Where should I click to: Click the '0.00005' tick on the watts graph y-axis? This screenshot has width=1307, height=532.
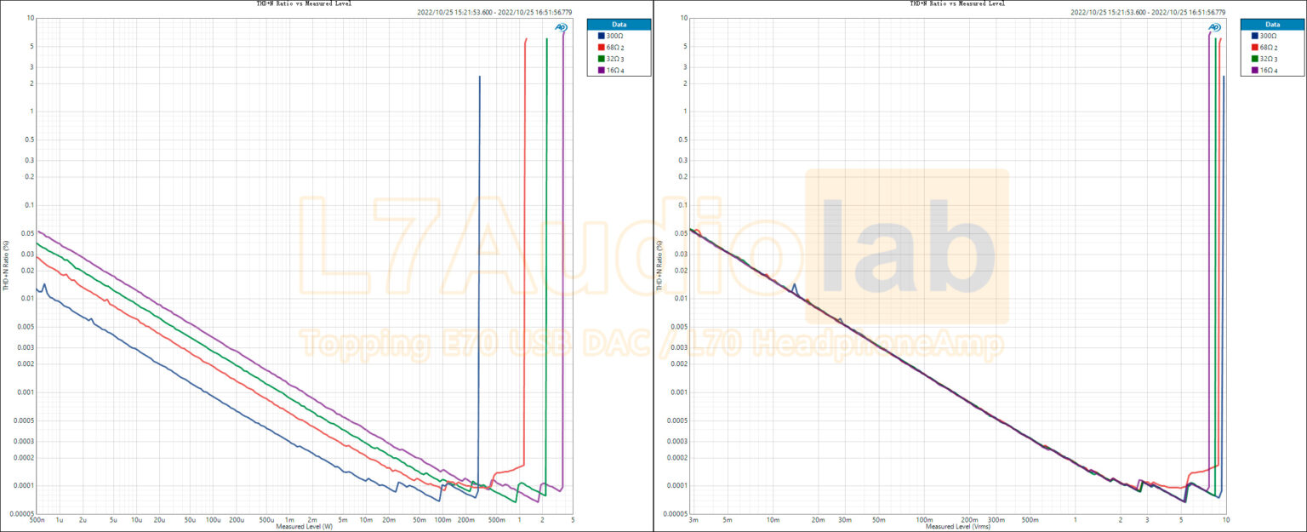[22, 514]
